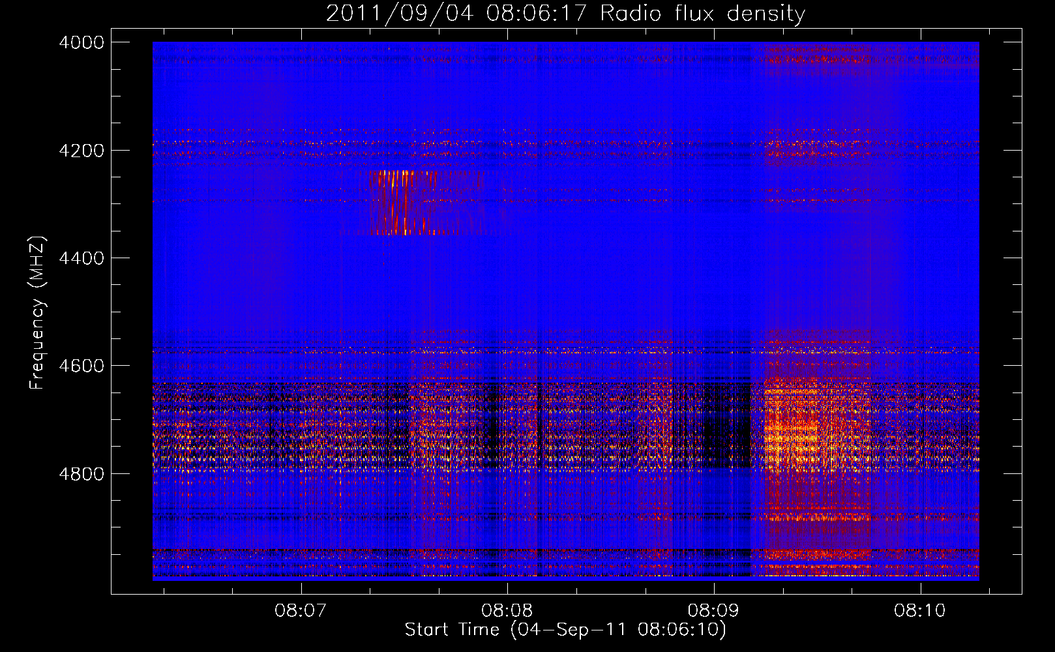Click the 4600 frequency tick label
The image size is (1055, 652).
[82, 366]
